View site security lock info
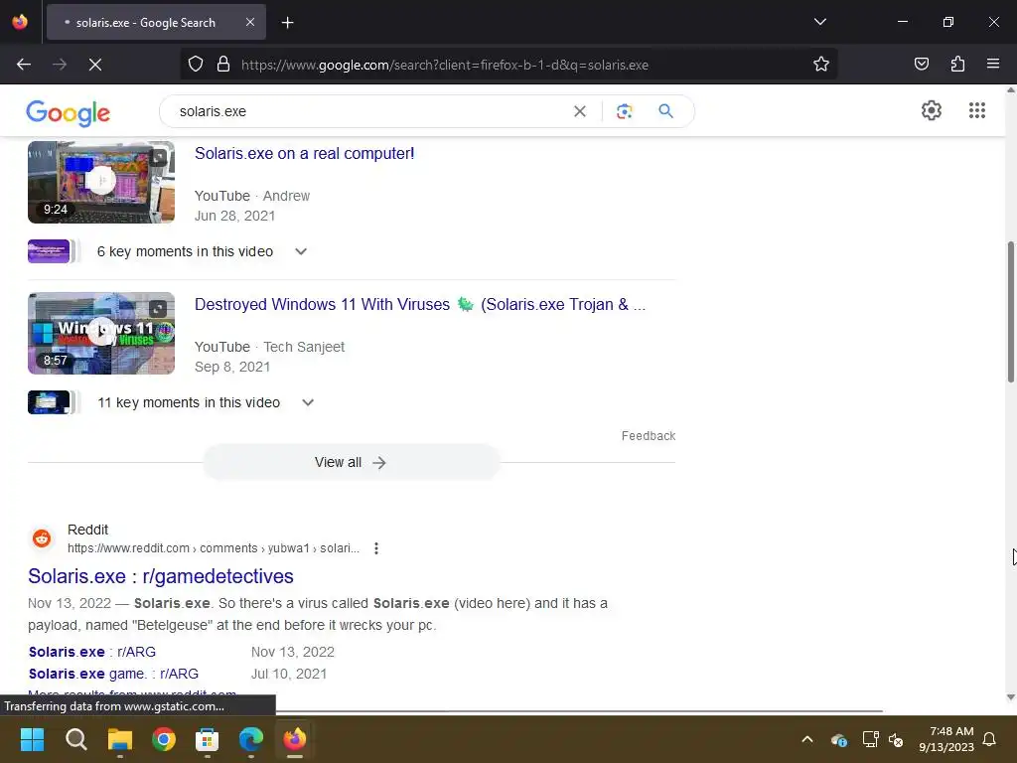1017x763 pixels. pyautogui.click(x=223, y=64)
